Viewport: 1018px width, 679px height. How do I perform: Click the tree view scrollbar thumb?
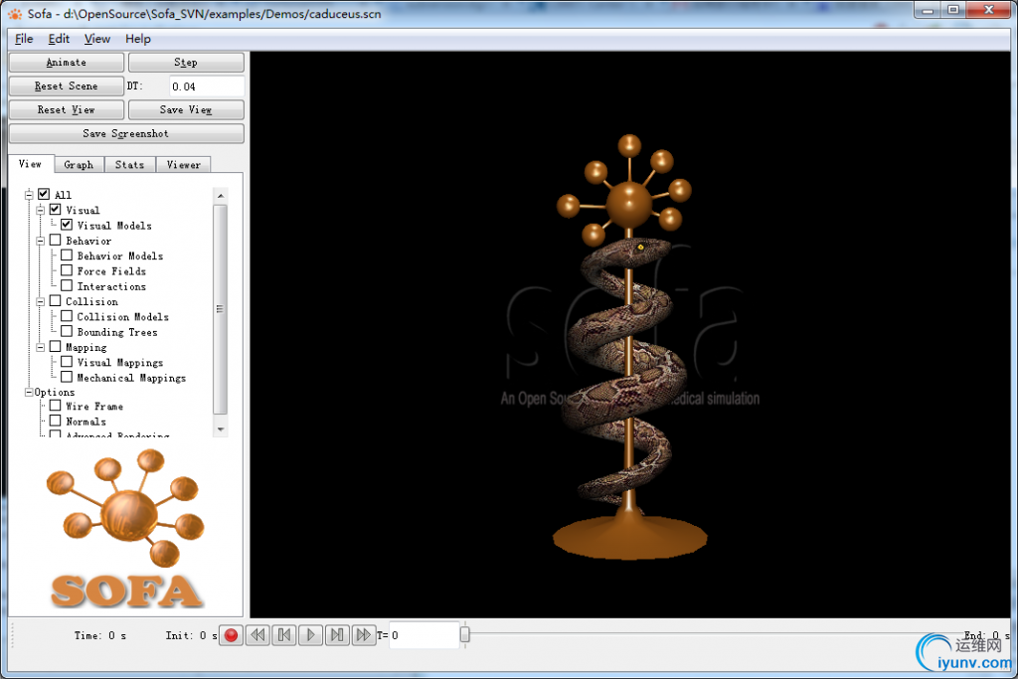pos(220,309)
